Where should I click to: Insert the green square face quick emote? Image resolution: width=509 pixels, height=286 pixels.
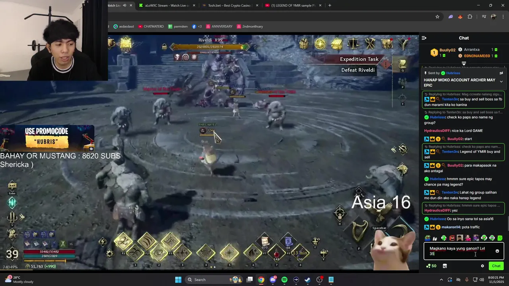tap(500, 238)
